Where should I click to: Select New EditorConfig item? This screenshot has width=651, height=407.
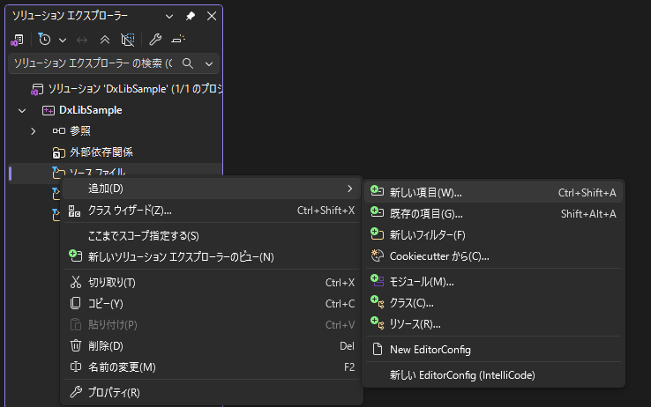493,350
